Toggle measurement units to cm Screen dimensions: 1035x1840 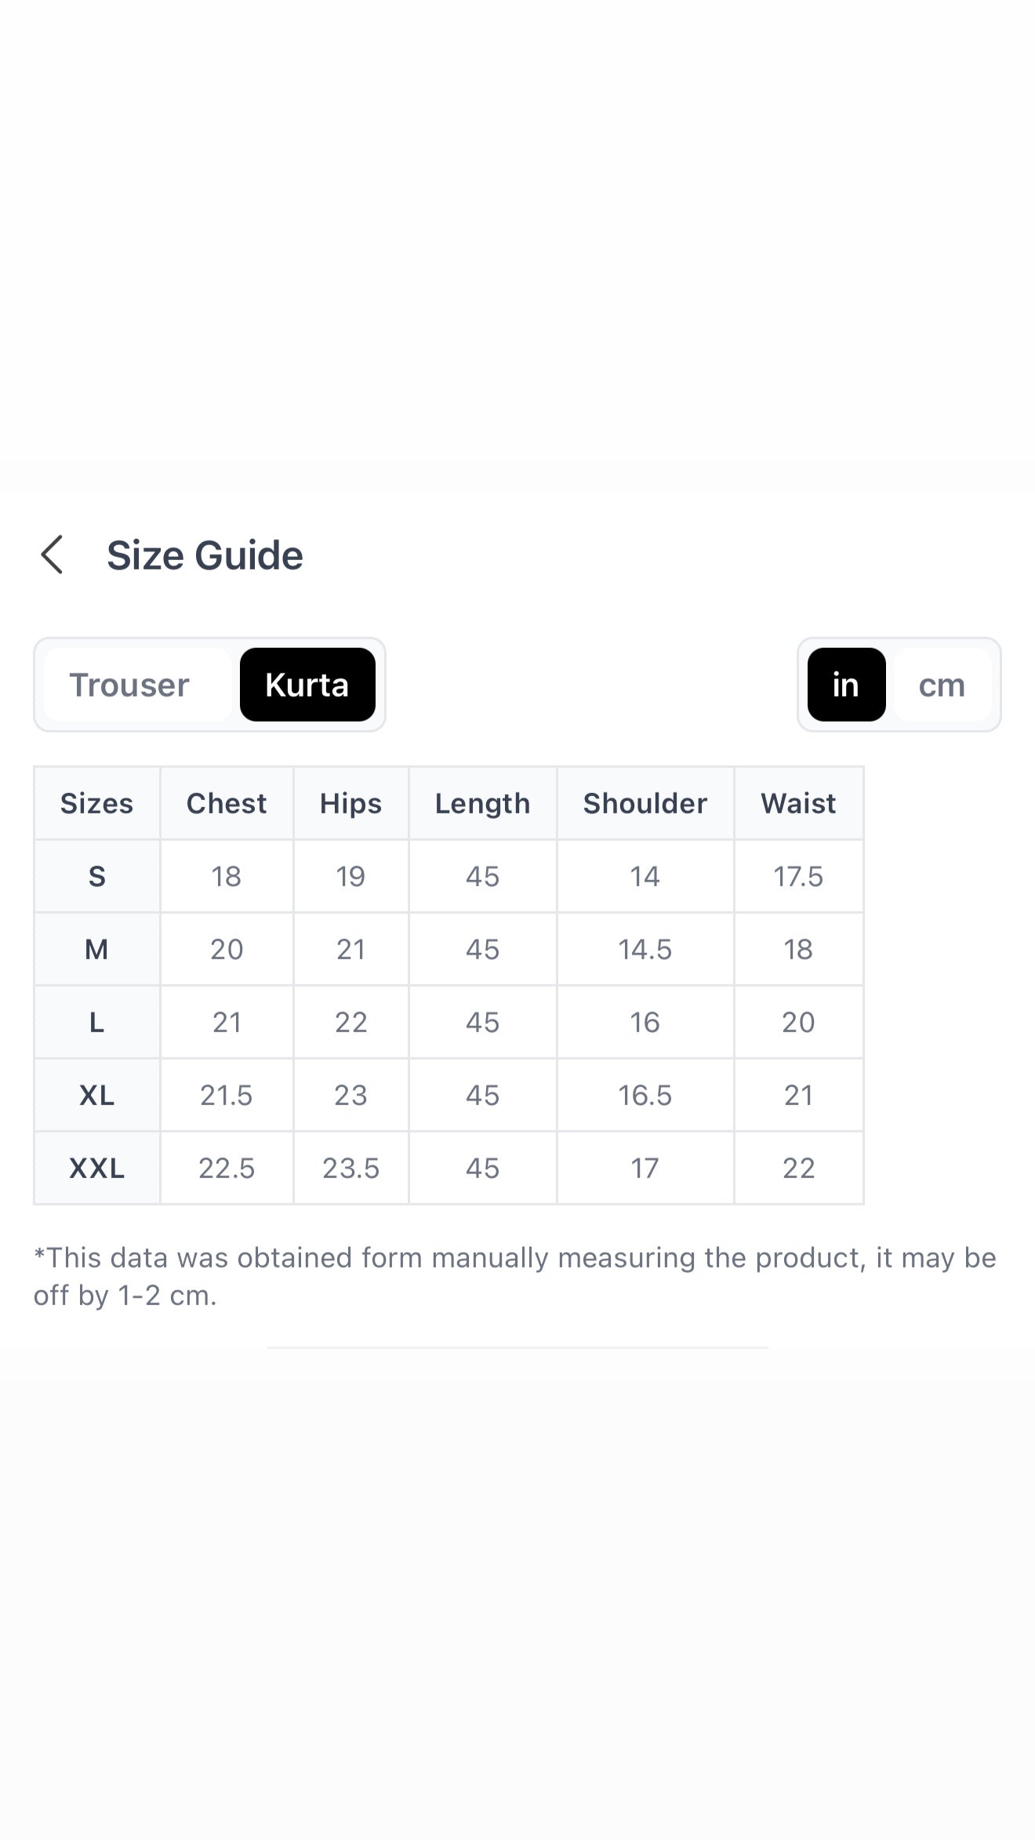(x=942, y=685)
